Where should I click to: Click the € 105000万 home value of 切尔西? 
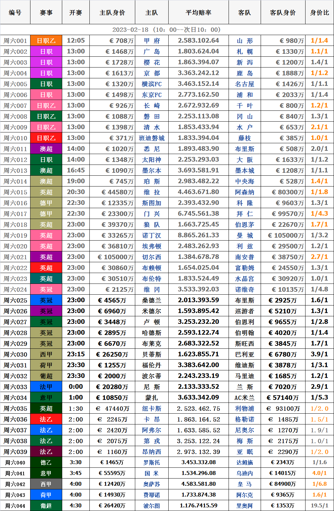coord(112,257)
